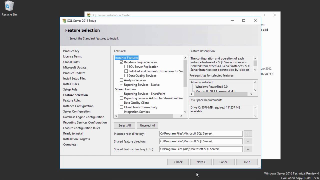Click the features list scroll-right arrow

[181, 116]
